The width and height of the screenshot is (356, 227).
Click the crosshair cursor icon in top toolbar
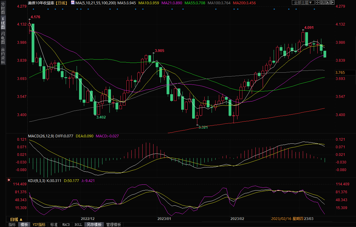(x=317, y=3)
